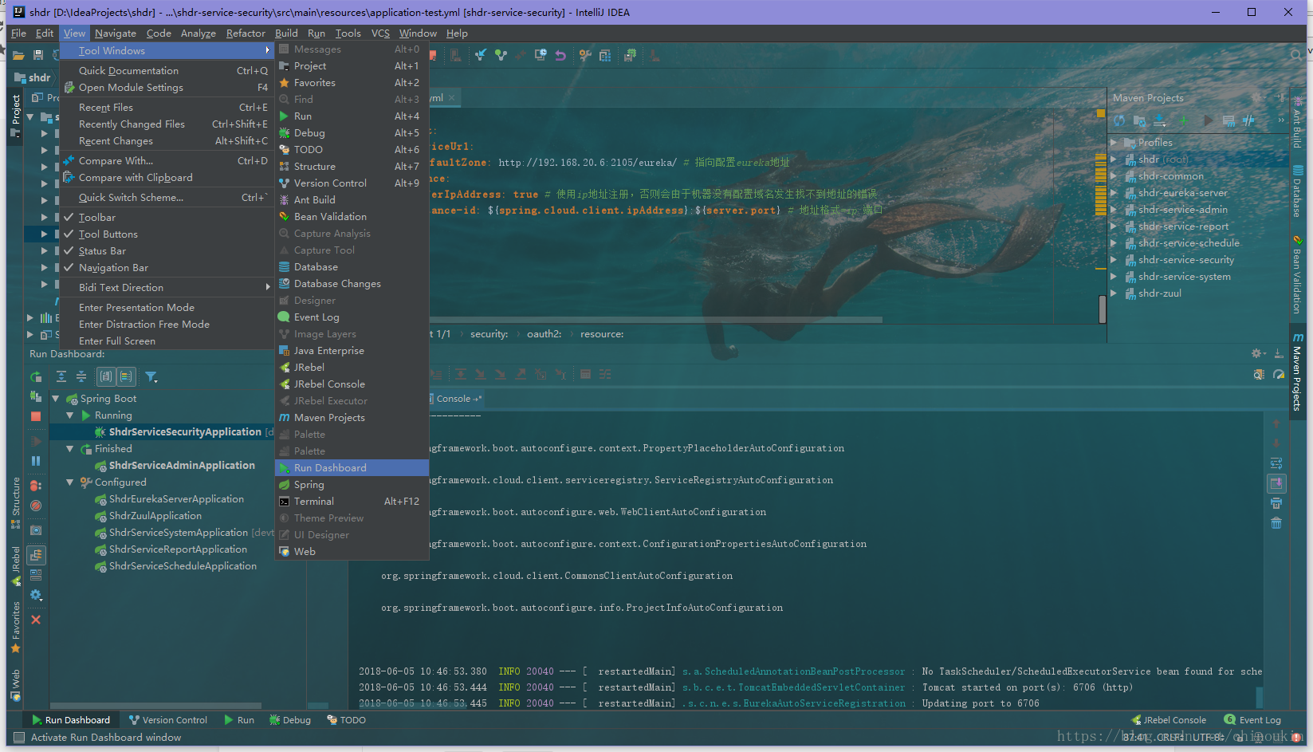This screenshot has height=752, width=1313.
Task: Toggle Group by Status button in Run Dashboard
Action: [x=126, y=376]
